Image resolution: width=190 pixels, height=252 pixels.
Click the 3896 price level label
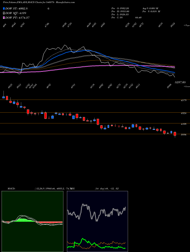(x=184, y=135)
